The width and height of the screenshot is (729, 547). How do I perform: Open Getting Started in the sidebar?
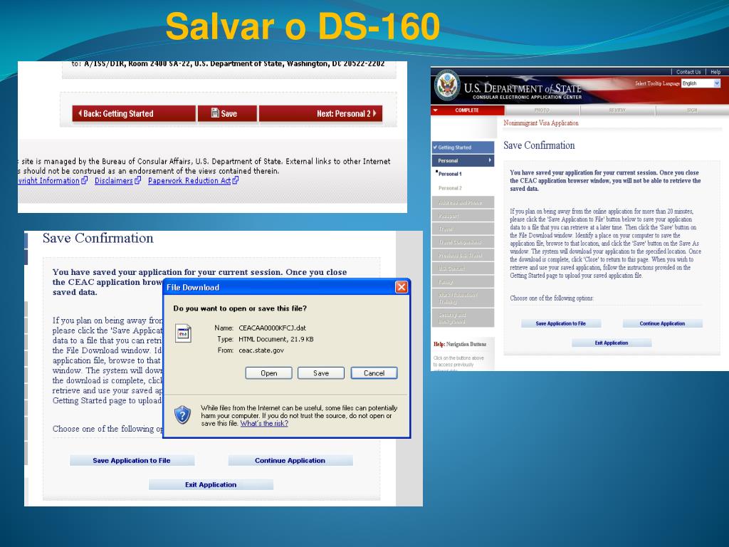coord(463,147)
